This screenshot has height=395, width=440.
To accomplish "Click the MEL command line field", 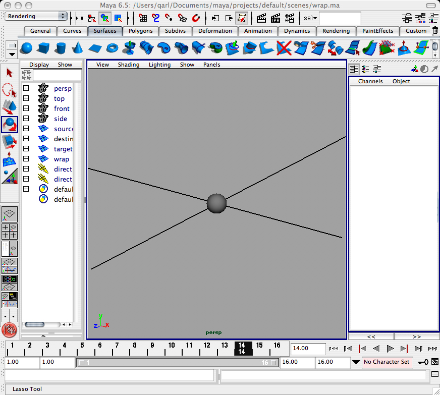I will click(109, 375).
